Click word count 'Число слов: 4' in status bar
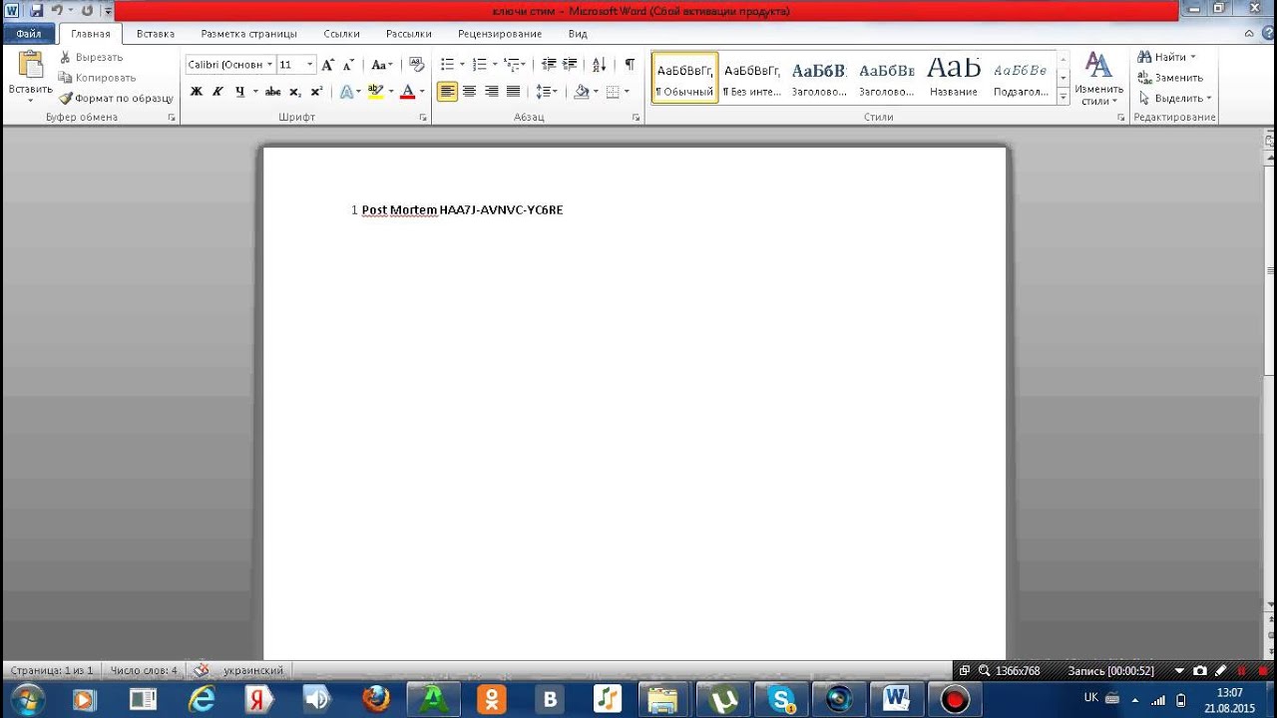The image size is (1277, 718). pos(144,670)
